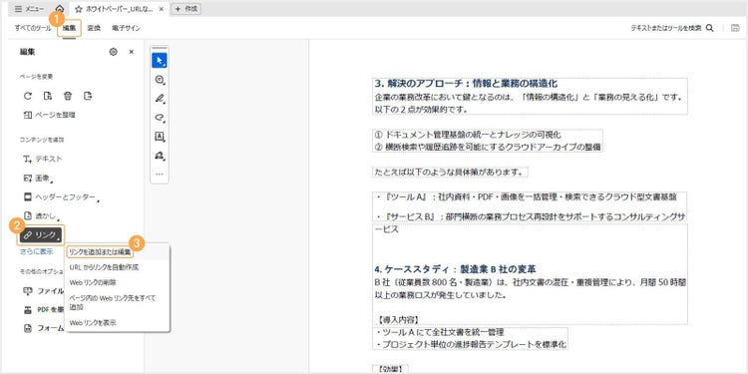This screenshot has height=374, width=748.
Task: Click the insert page icon
Action: tap(48, 96)
